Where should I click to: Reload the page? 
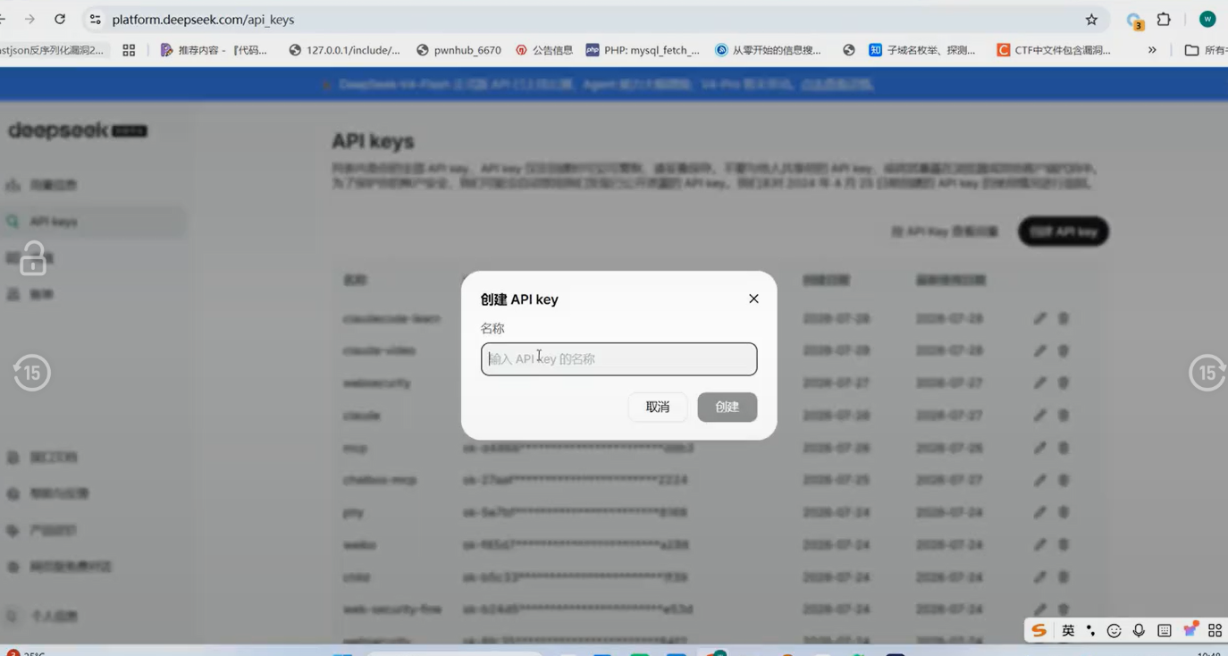pos(60,19)
